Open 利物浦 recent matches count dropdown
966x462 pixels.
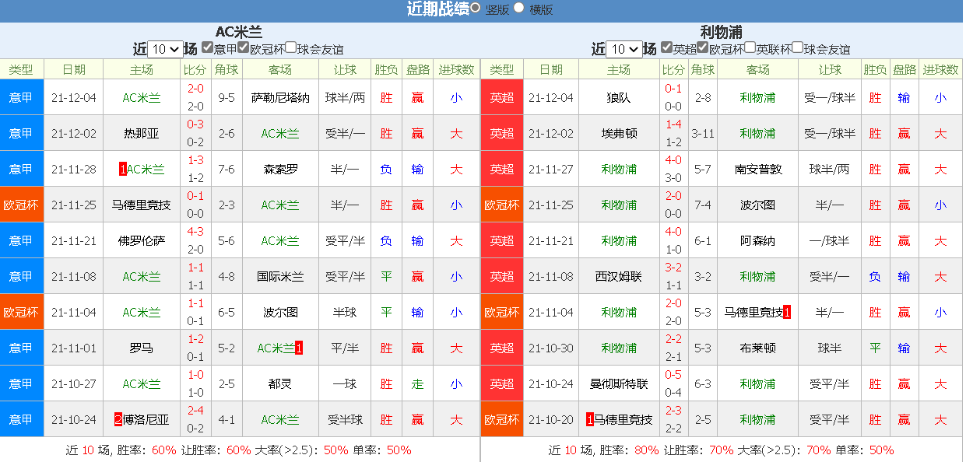pos(624,49)
